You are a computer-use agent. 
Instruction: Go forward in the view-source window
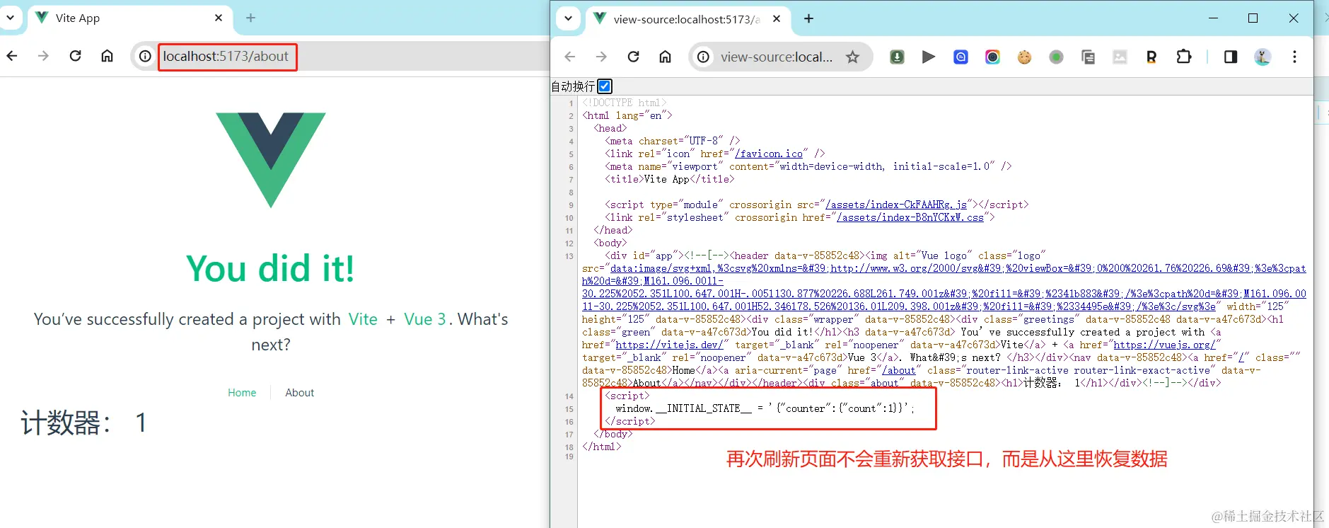[602, 57]
